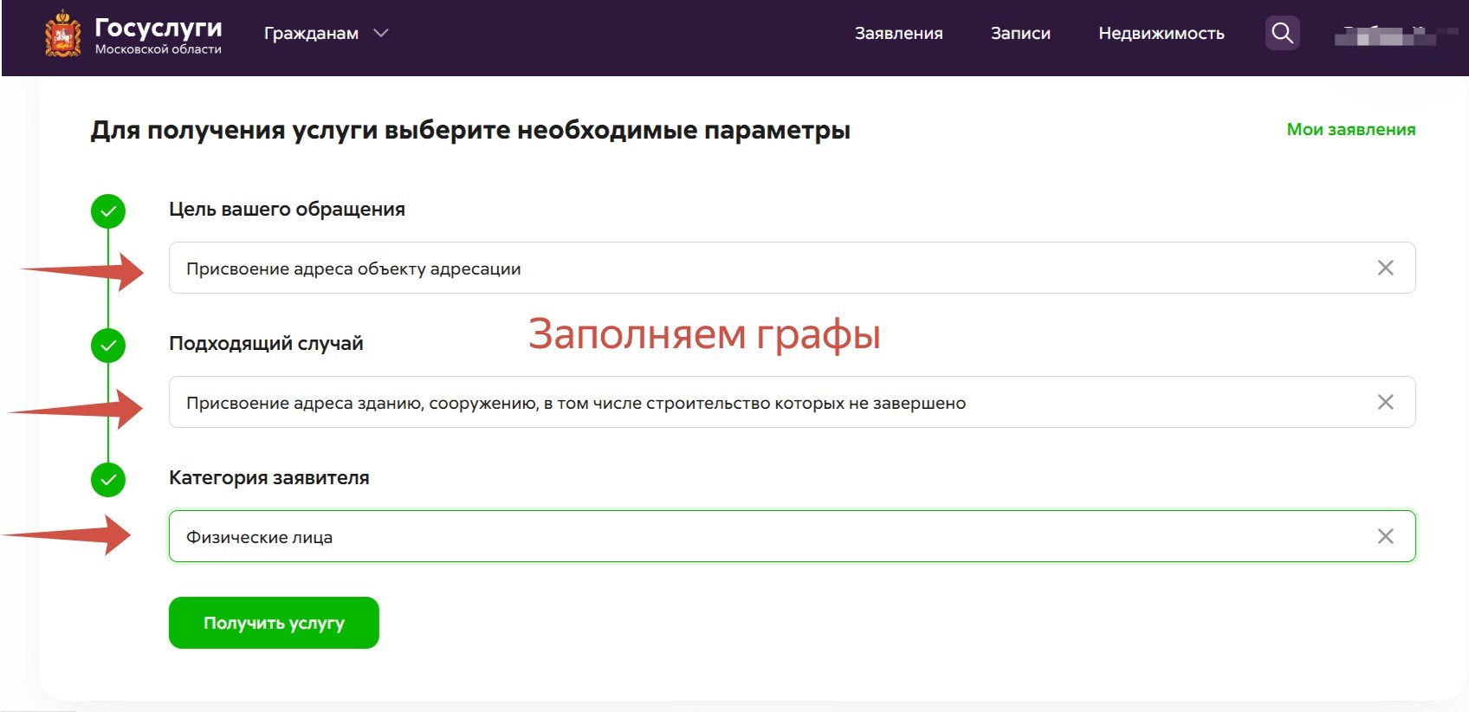
Task: Click the 'Госуслуги Московской области' title
Action: (x=158, y=35)
